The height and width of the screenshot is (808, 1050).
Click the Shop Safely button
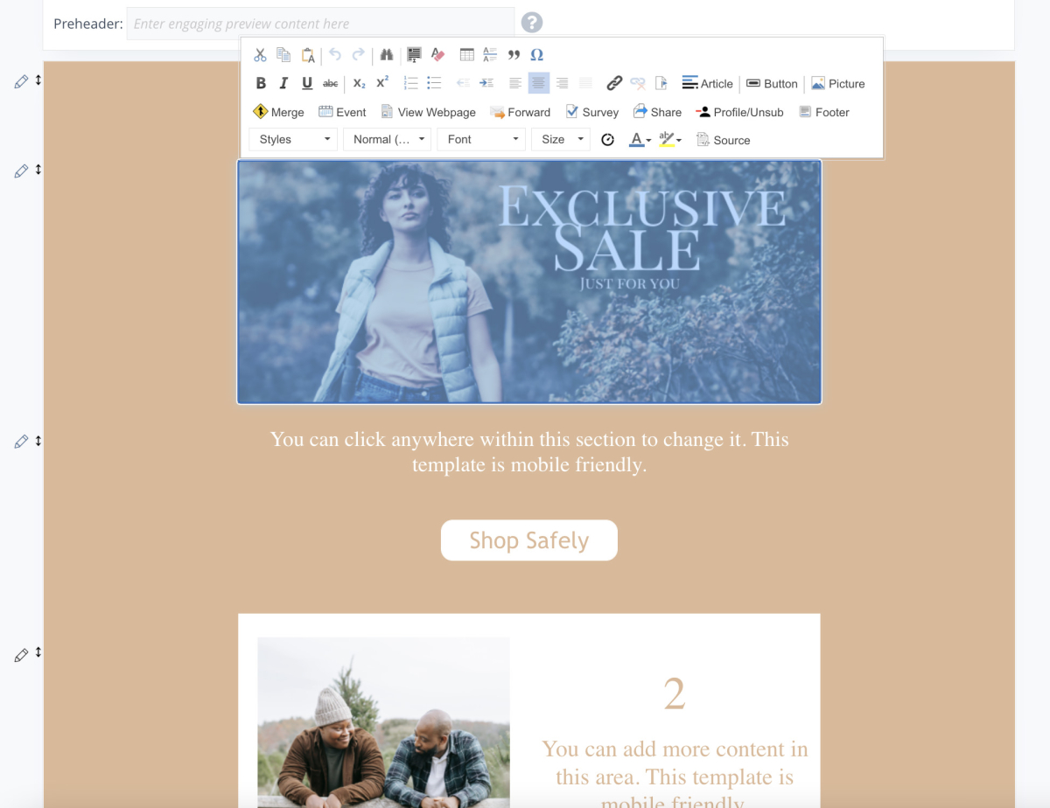529,540
